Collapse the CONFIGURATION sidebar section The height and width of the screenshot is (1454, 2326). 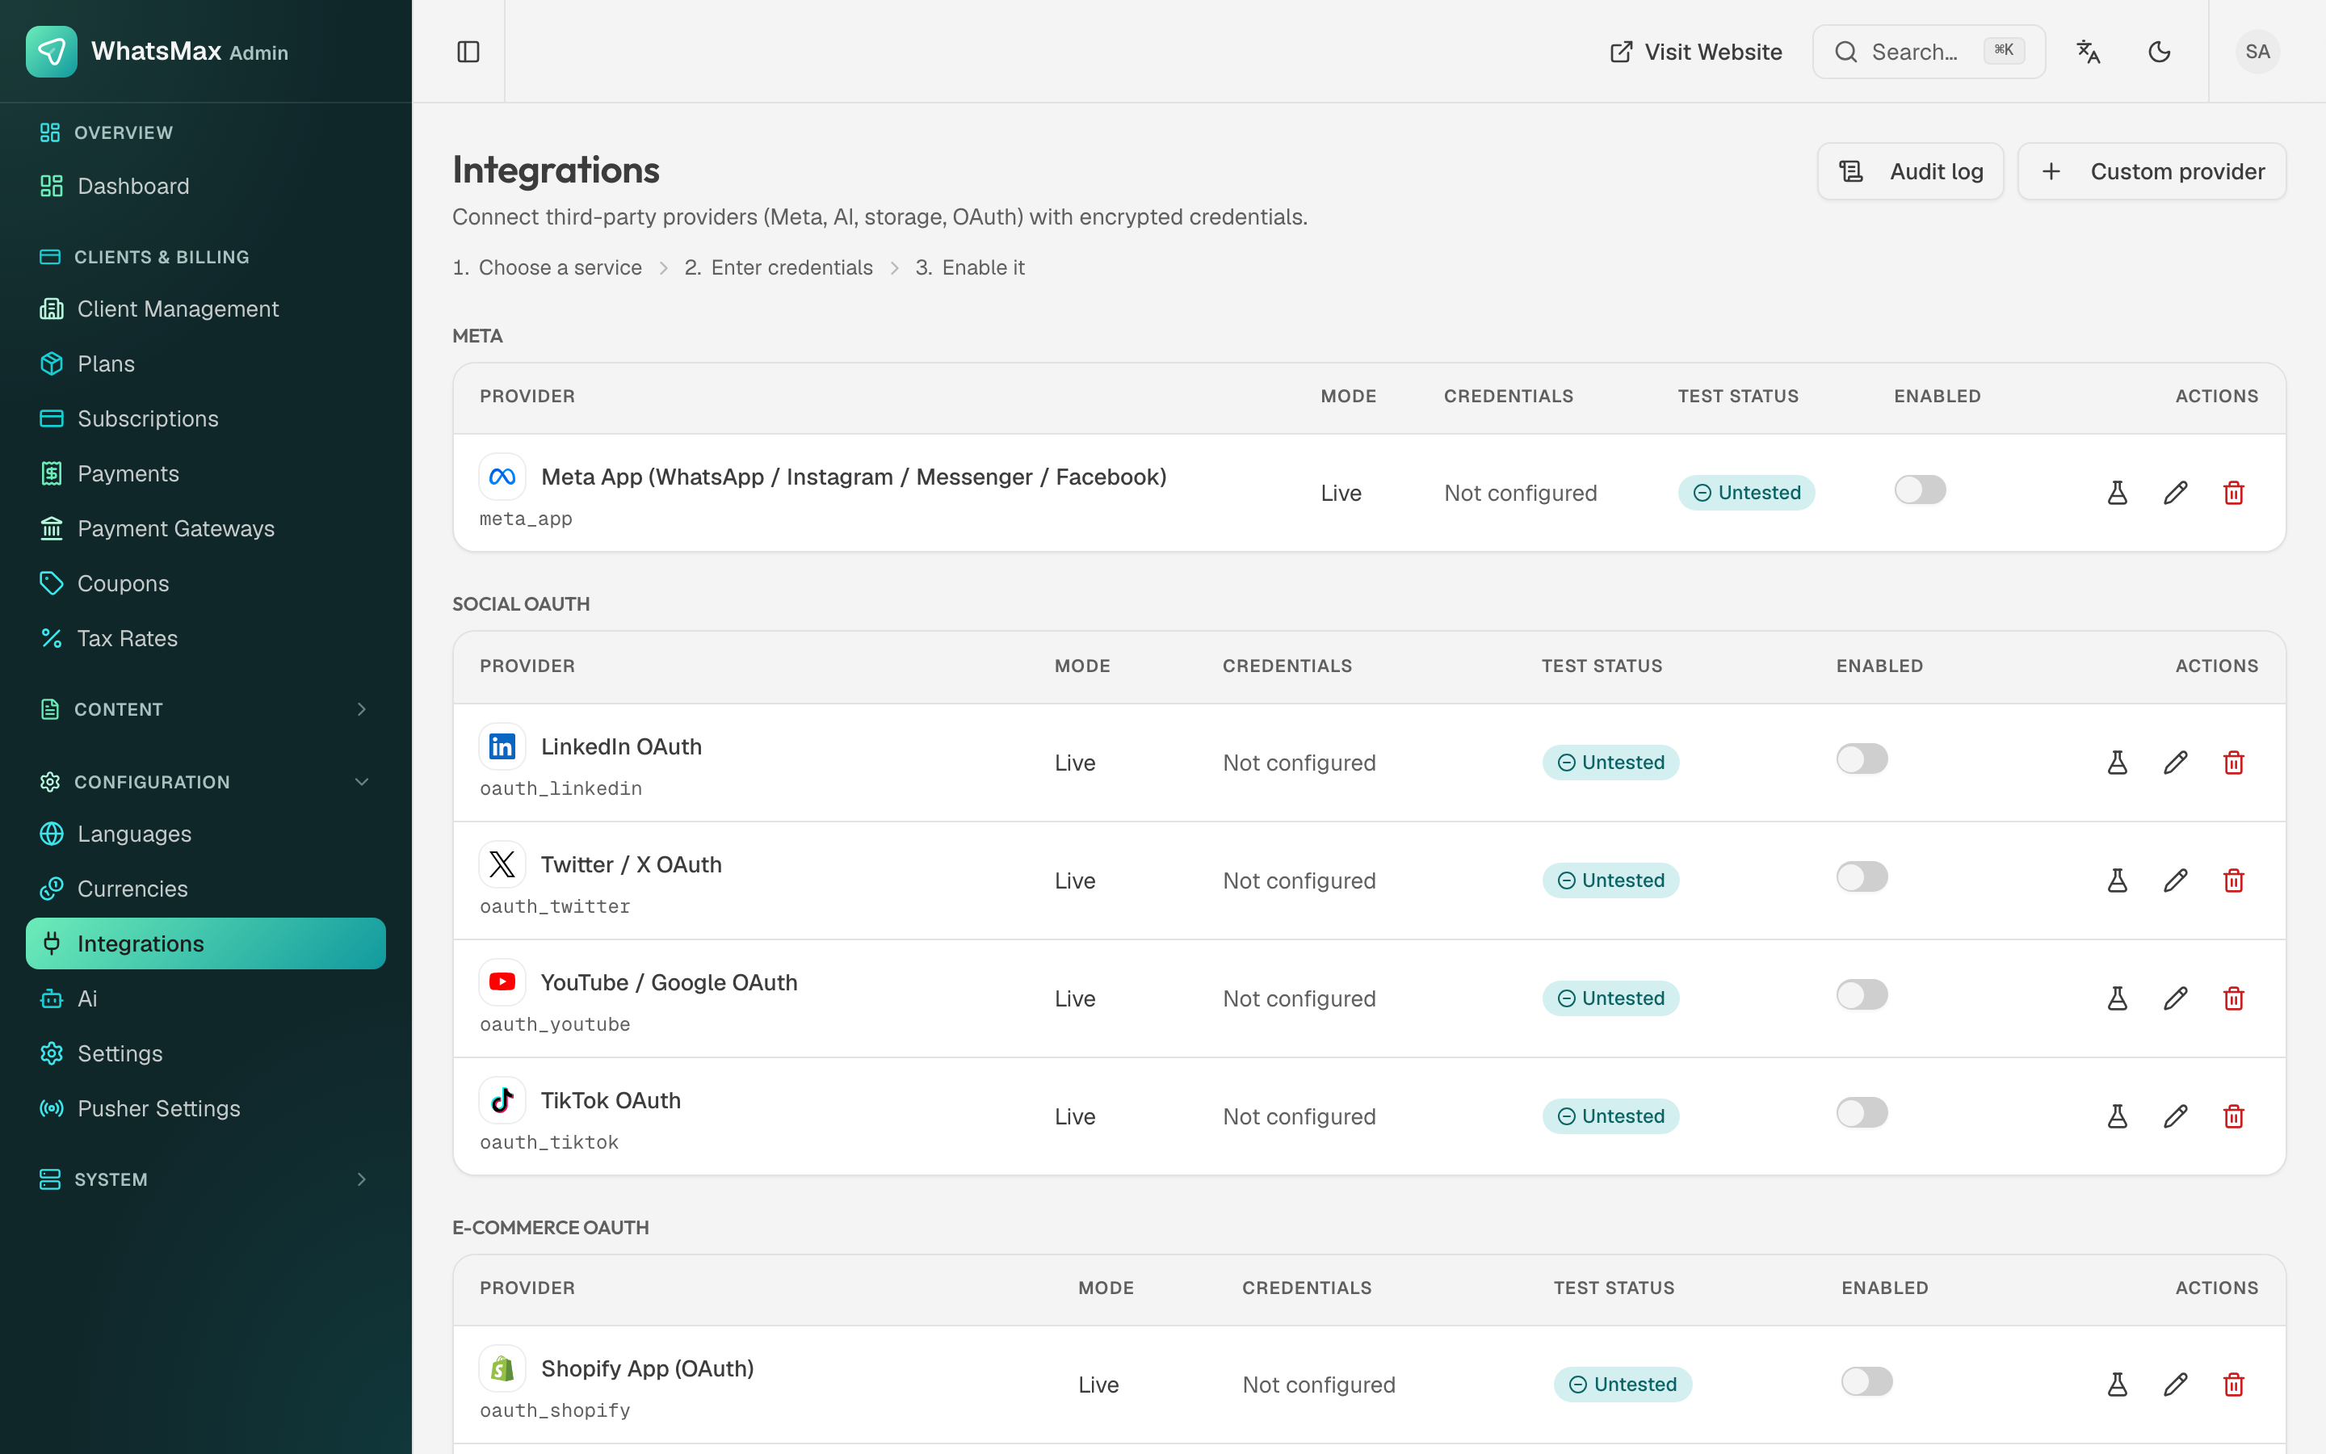tap(206, 782)
